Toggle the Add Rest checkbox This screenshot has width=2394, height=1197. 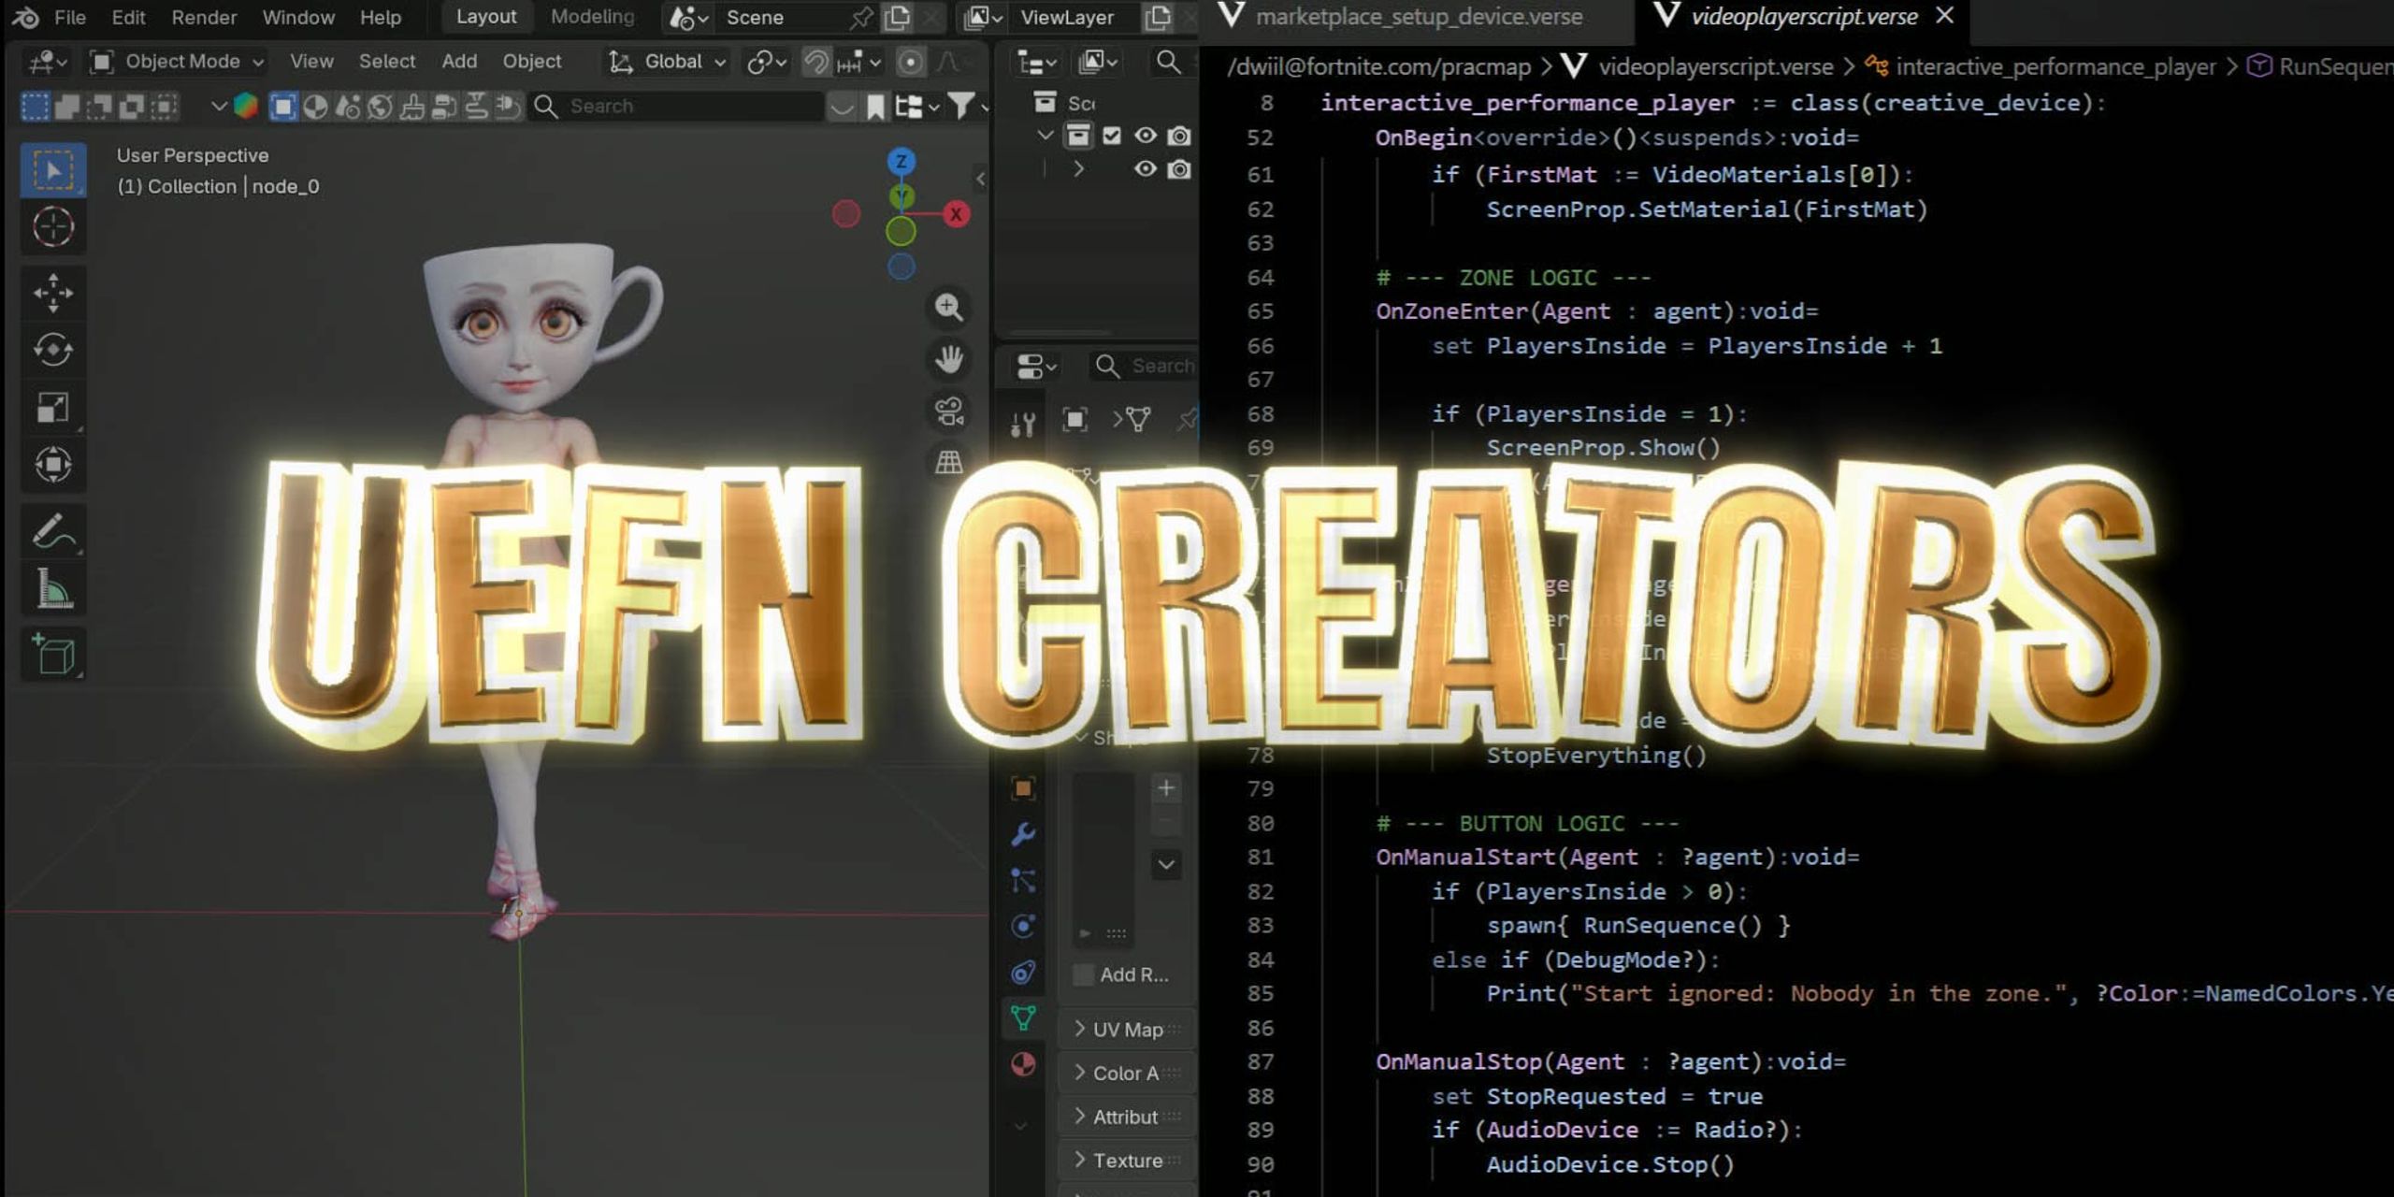pyautogui.click(x=1083, y=974)
